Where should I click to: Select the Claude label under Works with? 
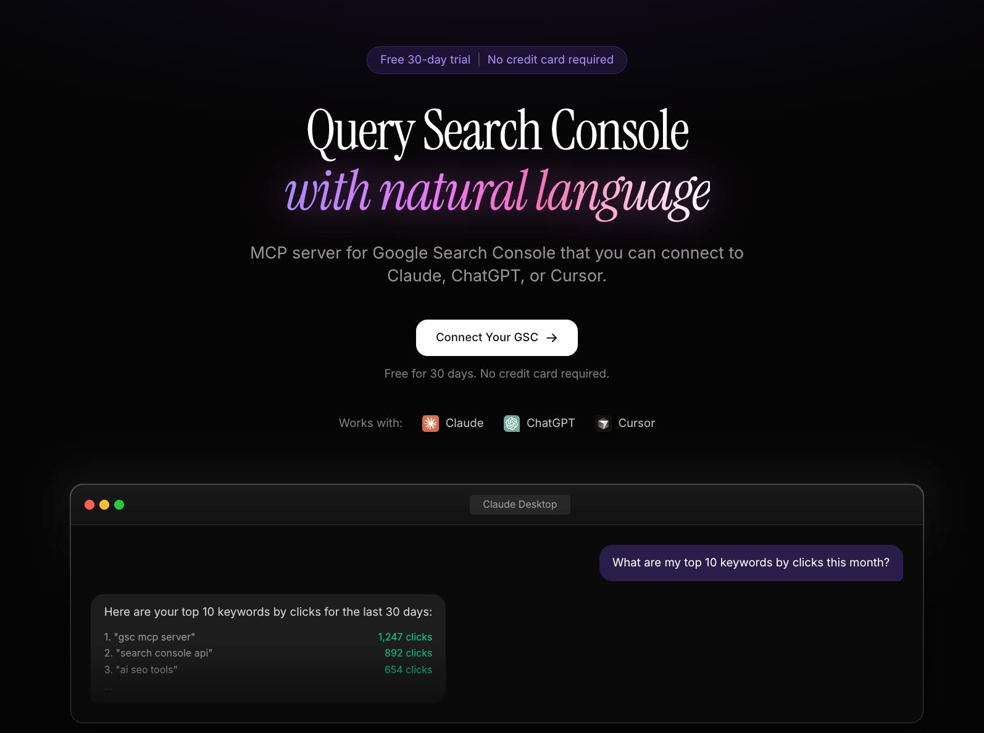[x=464, y=423]
